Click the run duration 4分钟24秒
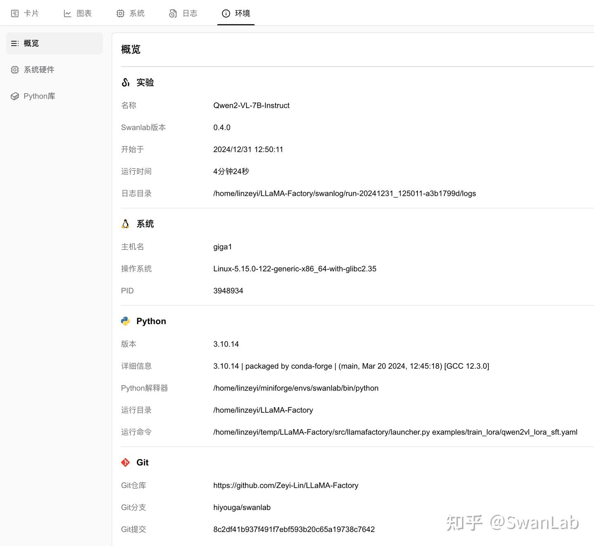 pos(231,171)
